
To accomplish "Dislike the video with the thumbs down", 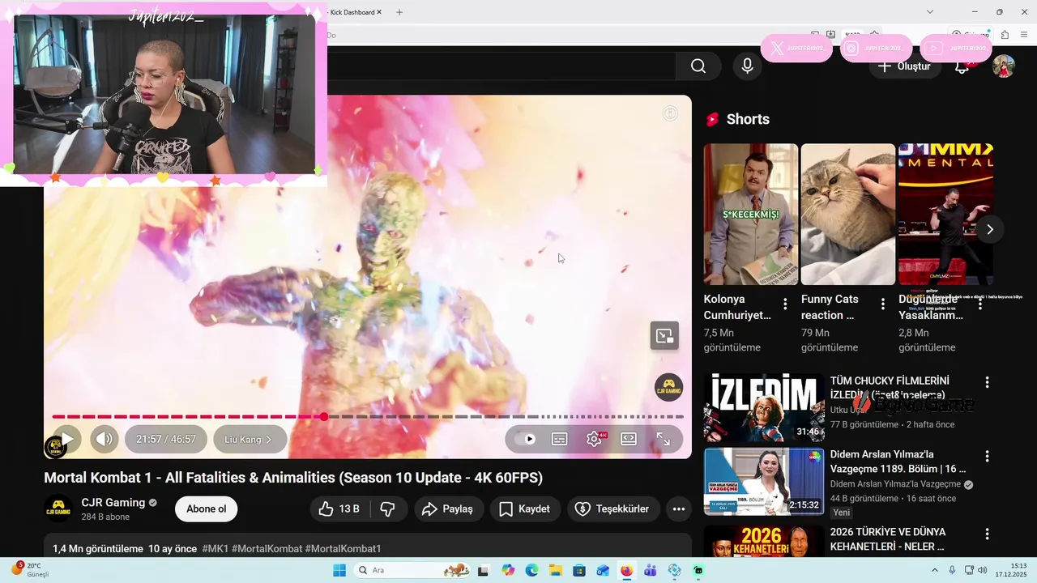I will 388,509.
